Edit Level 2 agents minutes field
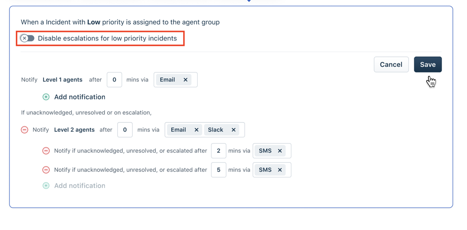The height and width of the screenshot is (230, 467). [x=125, y=130]
